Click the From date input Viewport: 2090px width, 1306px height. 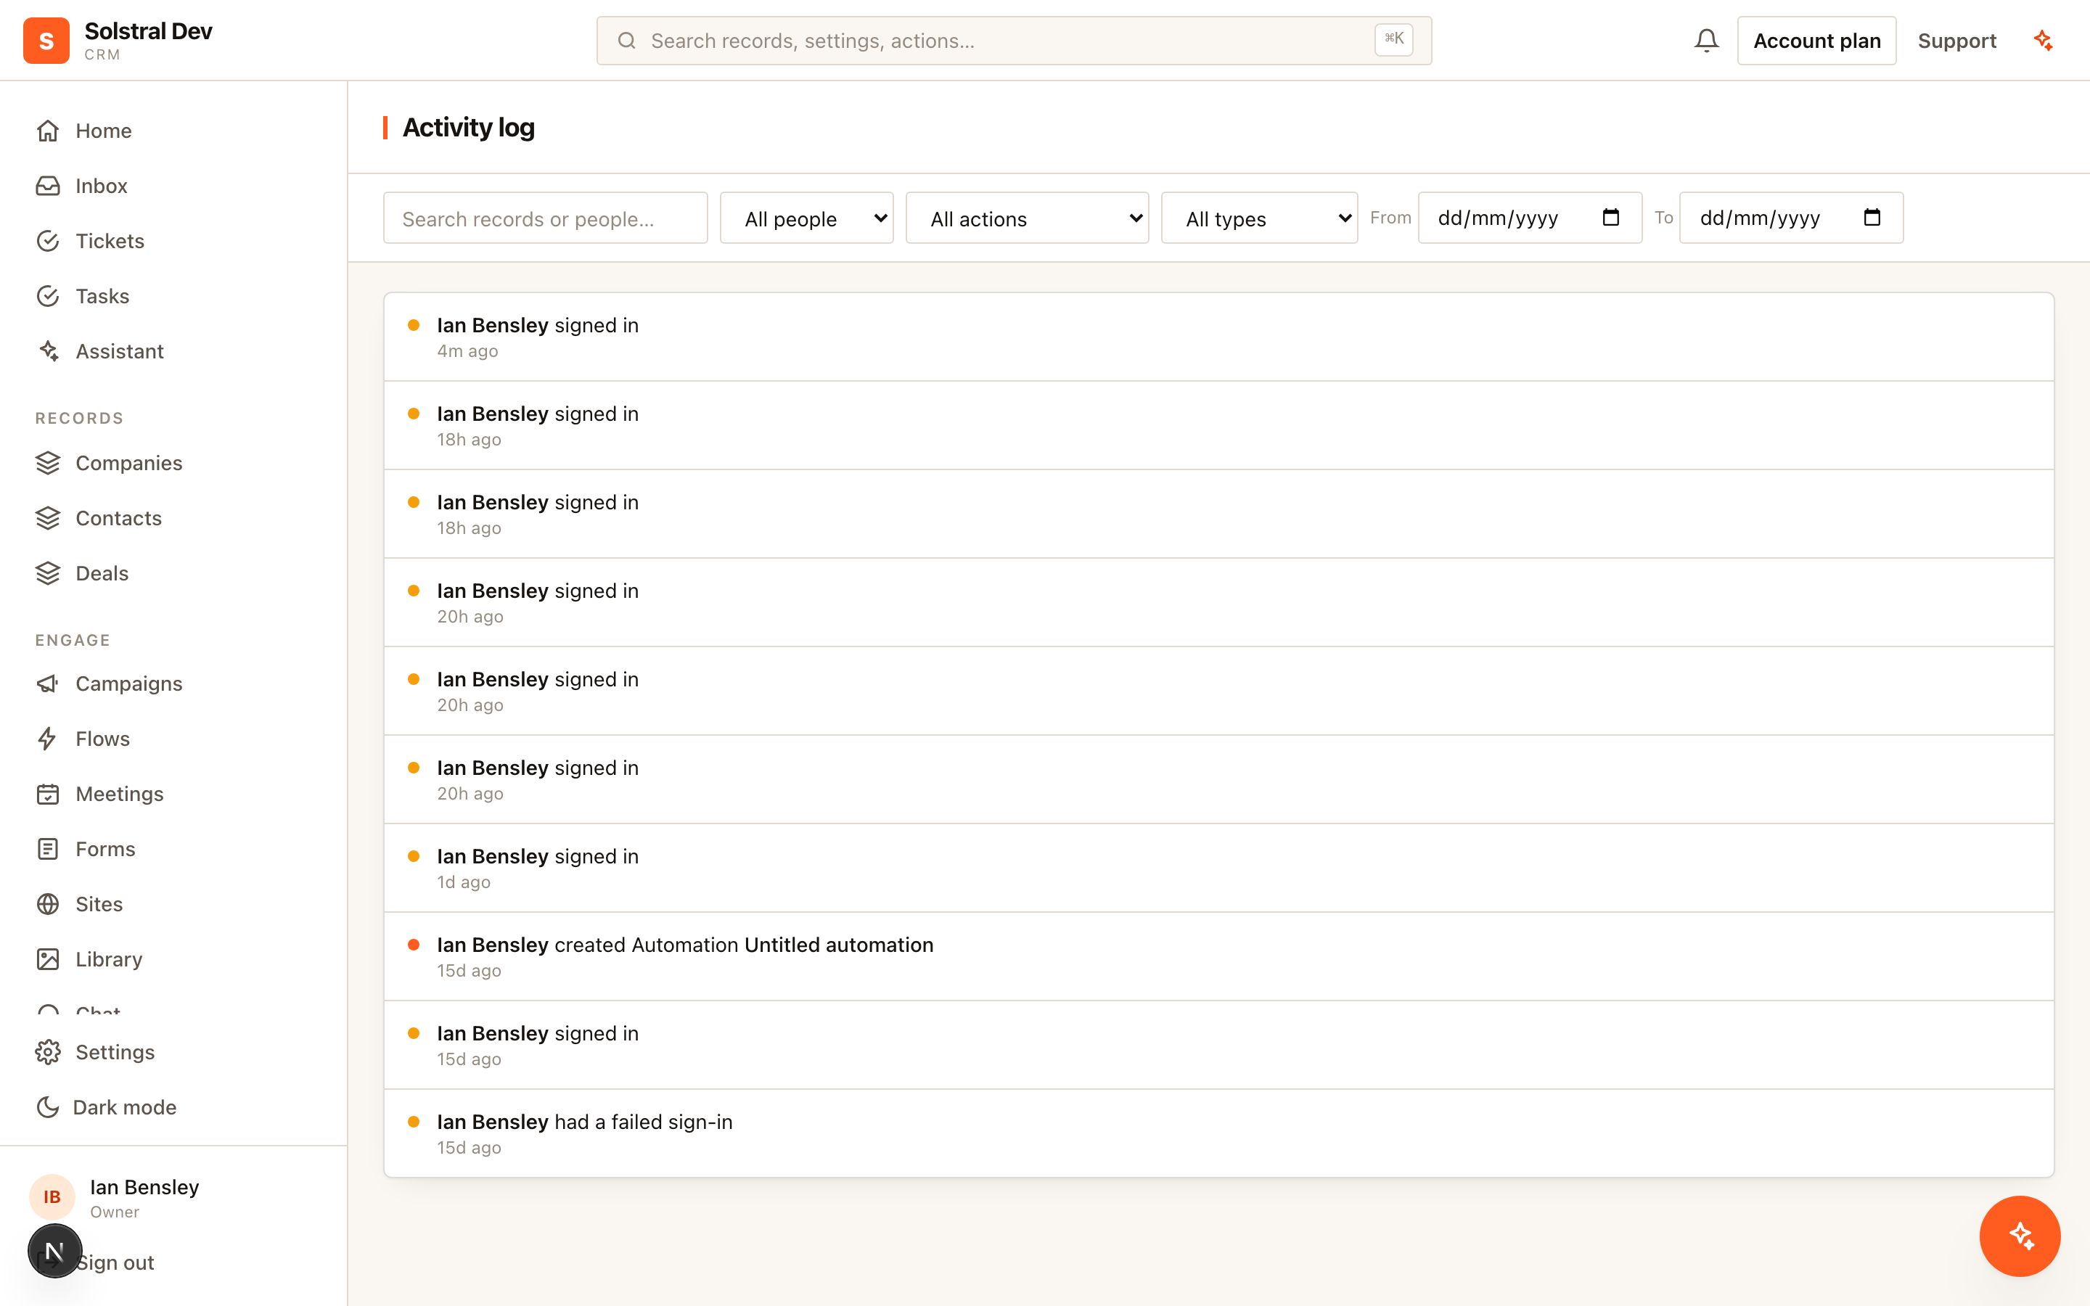[1530, 218]
